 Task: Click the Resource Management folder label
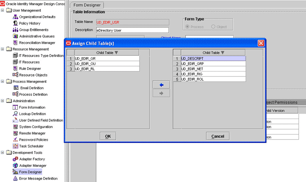click(31, 49)
